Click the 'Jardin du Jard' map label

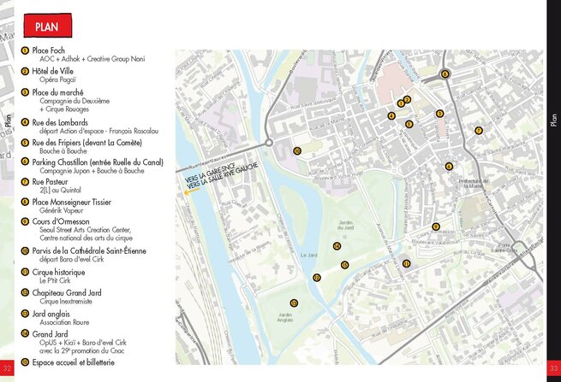click(346, 225)
